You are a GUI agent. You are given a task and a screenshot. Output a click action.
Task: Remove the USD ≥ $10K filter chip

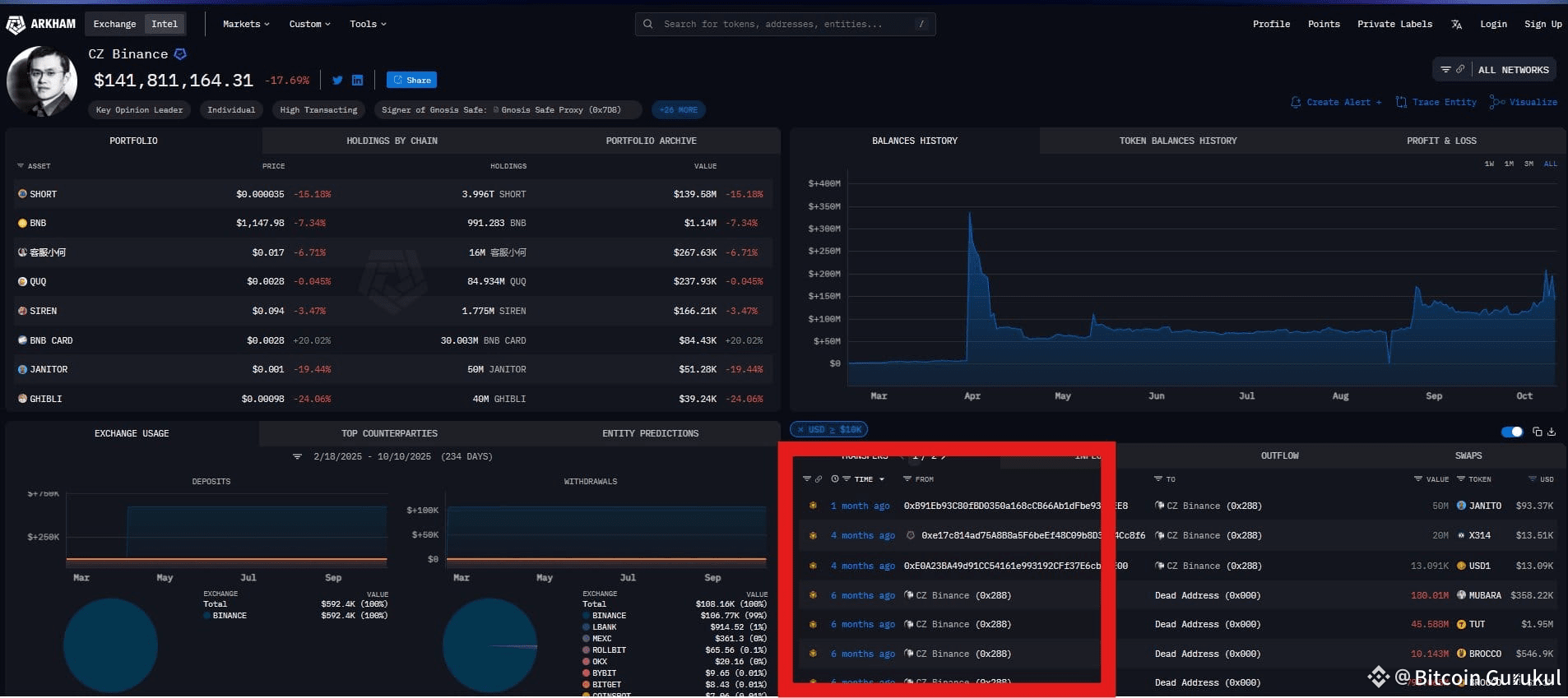pos(800,430)
